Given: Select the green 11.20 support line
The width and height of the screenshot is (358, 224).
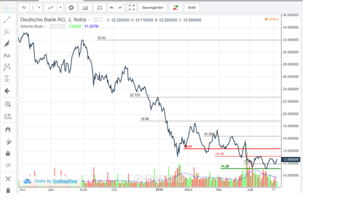Looking at the screenshot, I should coord(251,168).
